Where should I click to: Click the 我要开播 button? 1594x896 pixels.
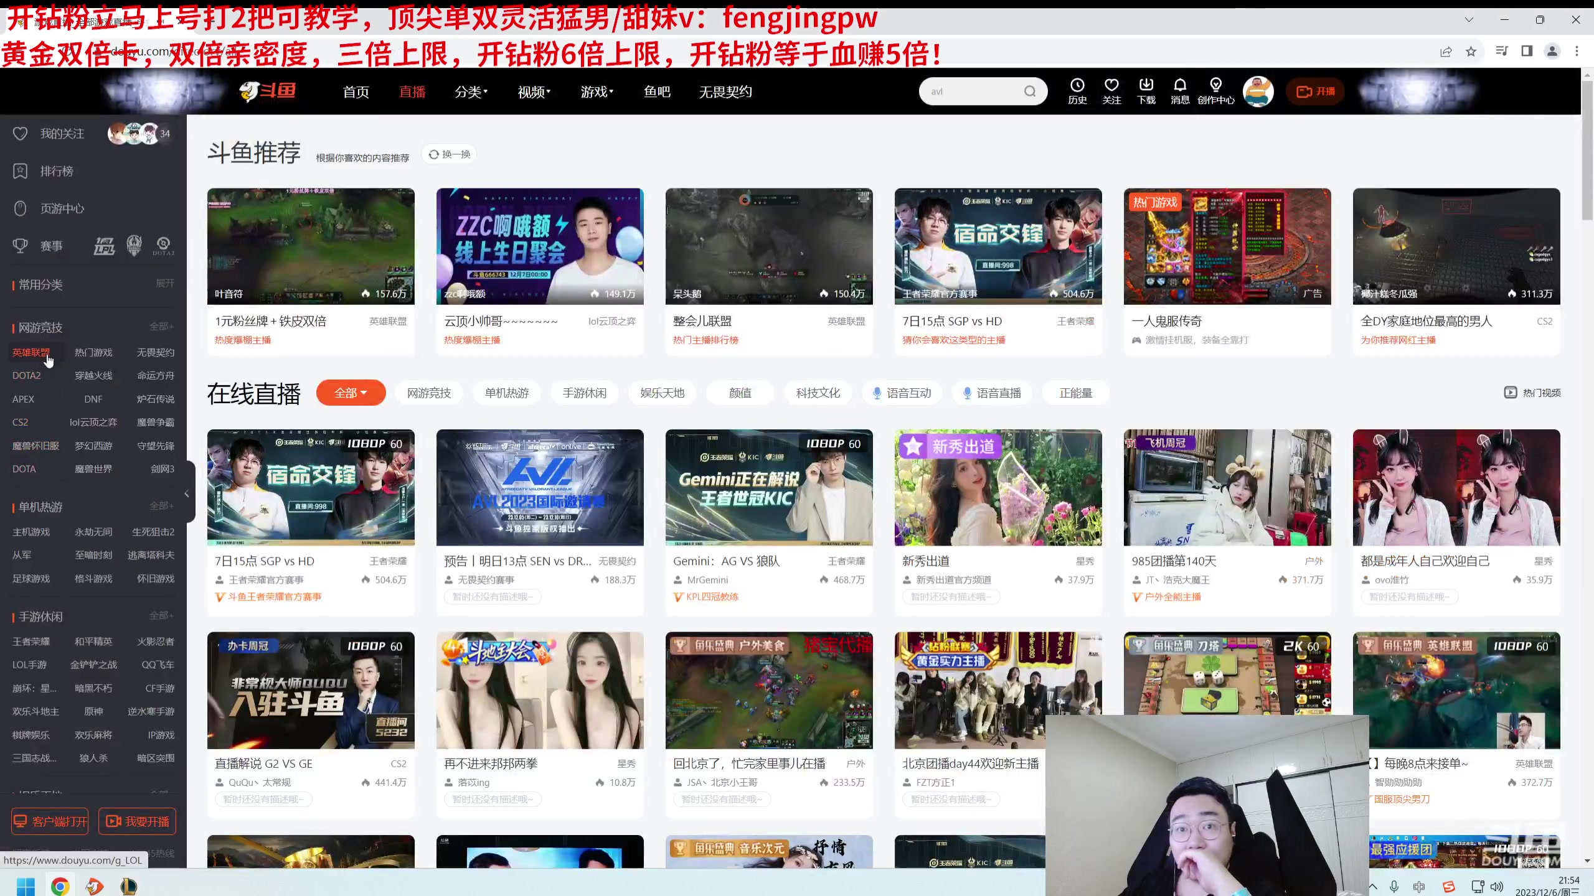(138, 821)
